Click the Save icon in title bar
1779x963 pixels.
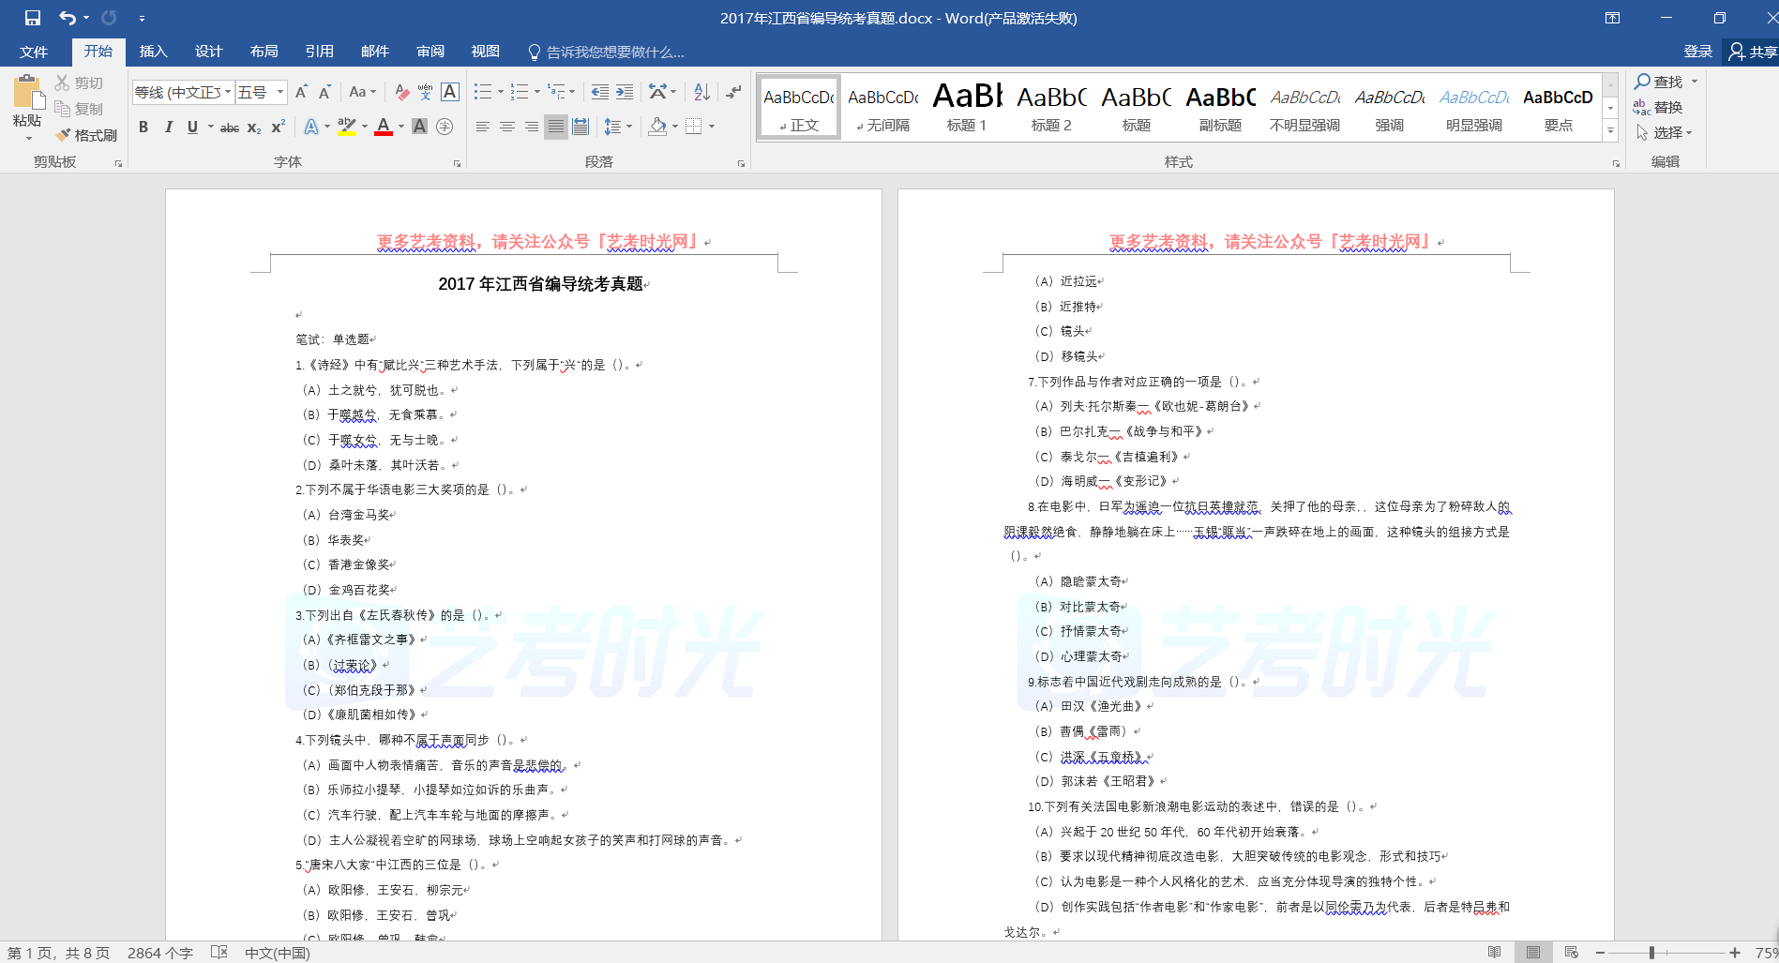(x=33, y=18)
